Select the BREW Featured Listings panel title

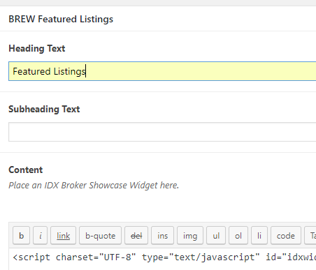tap(61, 19)
